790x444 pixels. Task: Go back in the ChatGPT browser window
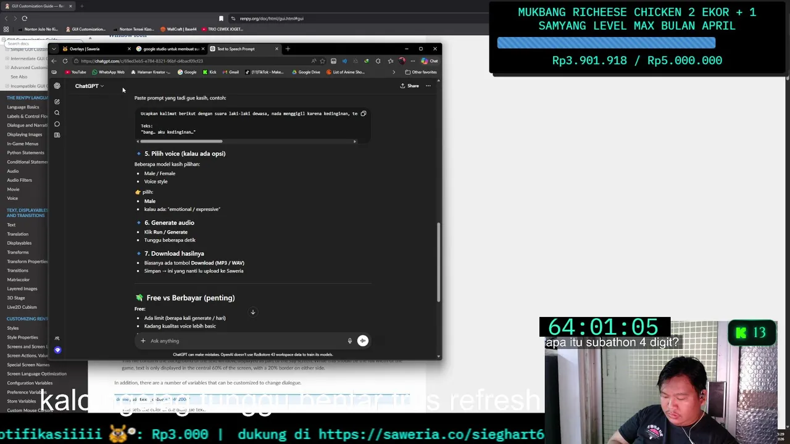point(54,61)
